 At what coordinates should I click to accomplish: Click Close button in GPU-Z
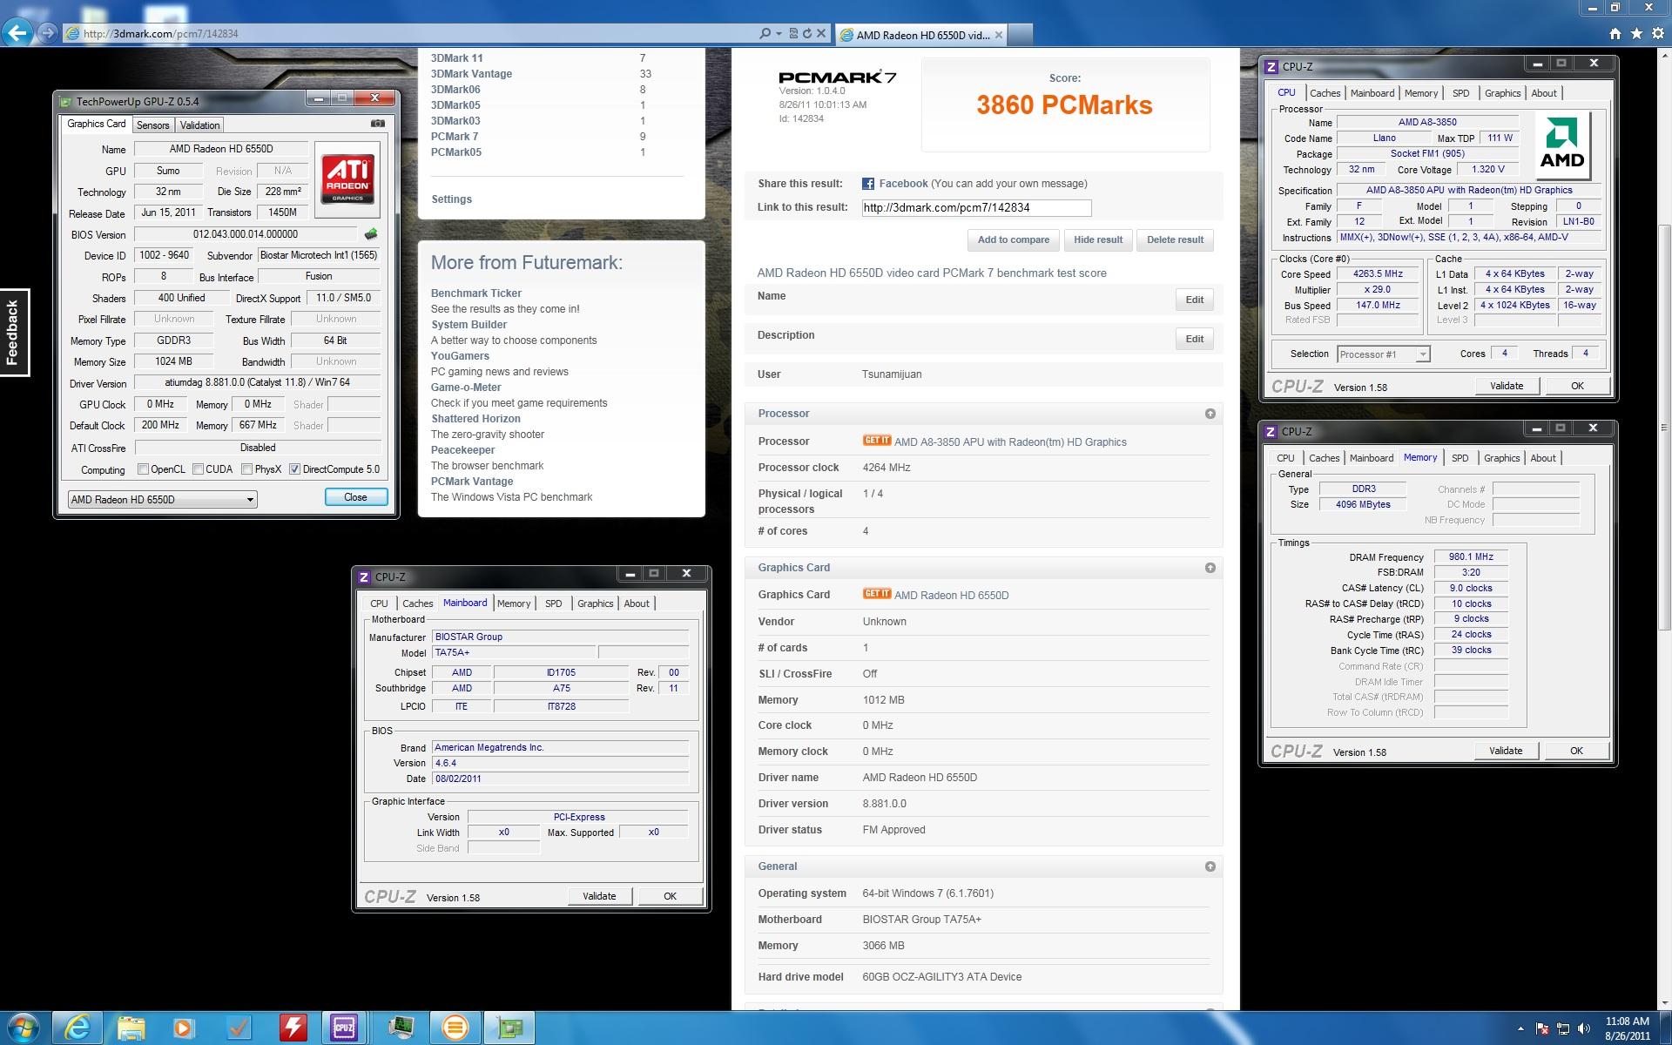click(355, 497)
